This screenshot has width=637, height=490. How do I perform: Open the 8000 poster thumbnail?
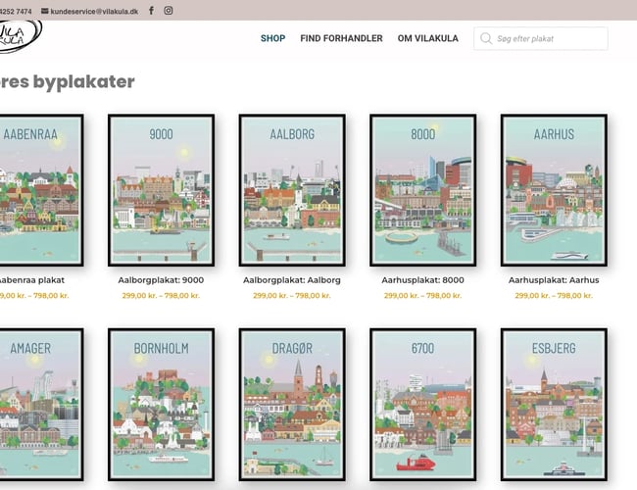(x=423, y=190)
